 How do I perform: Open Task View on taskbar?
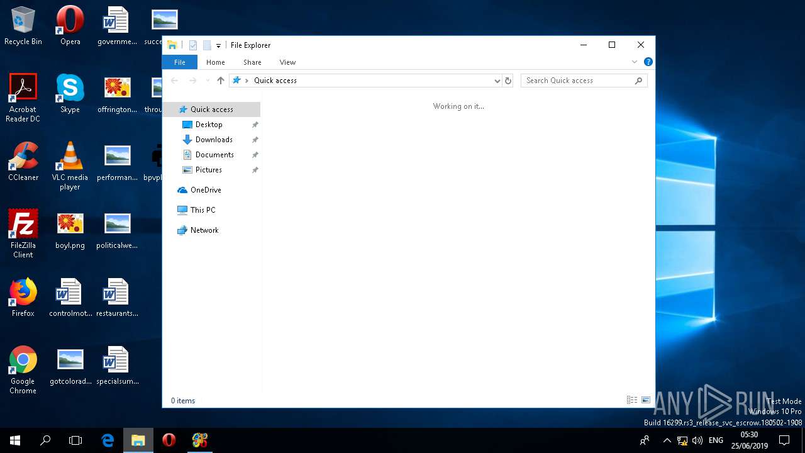point(75,440)
